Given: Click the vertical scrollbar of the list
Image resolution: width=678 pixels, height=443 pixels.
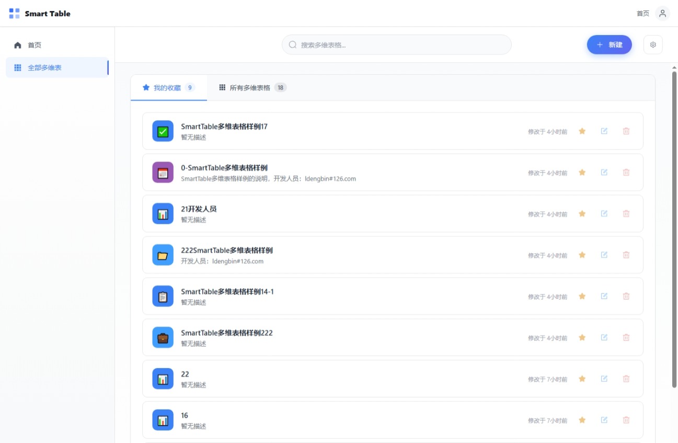Looking at the screenshot, I should click(674, 230).
